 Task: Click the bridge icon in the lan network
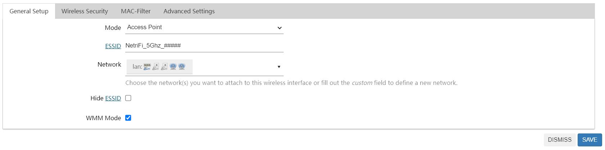[x=147, y=67]
